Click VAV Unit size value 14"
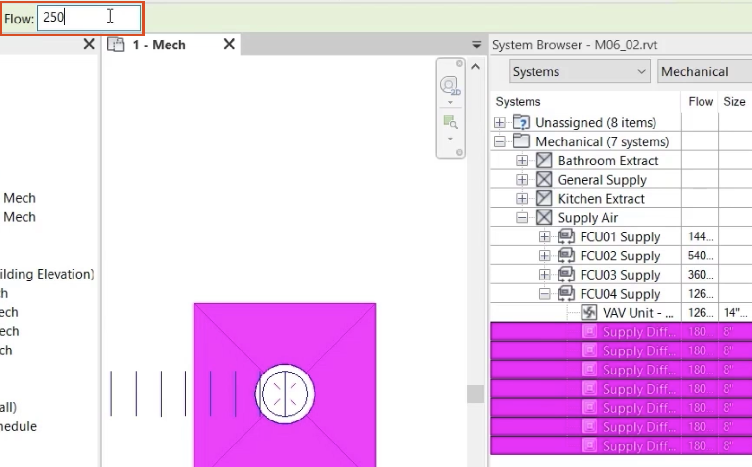 (x=735, y=313)
